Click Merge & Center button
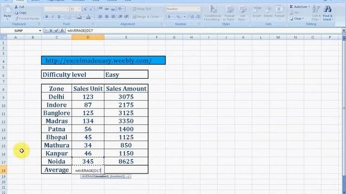Image resolution: width=346 pixels, height=194 pixels. (145, 17)
